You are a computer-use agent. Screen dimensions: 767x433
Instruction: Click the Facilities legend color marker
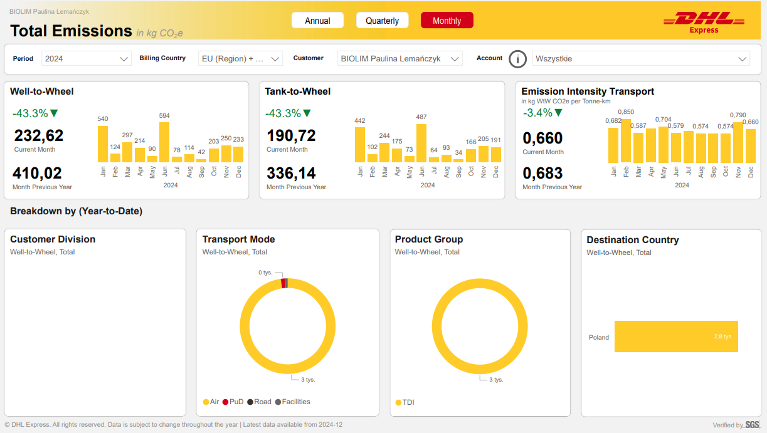278,402
